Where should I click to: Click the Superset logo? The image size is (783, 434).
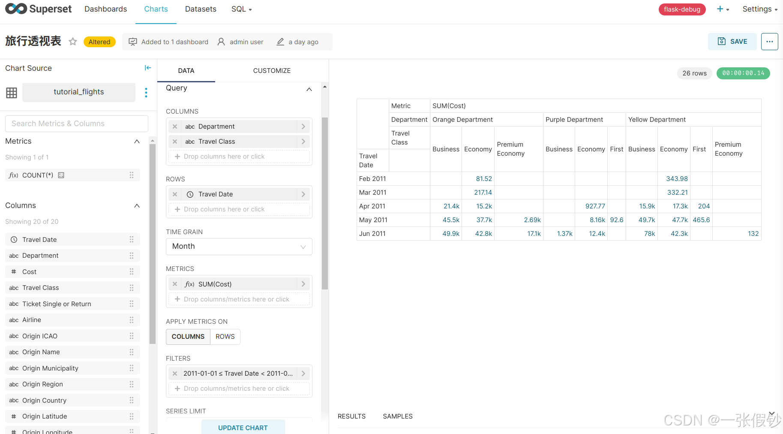[x=38, y=9]
